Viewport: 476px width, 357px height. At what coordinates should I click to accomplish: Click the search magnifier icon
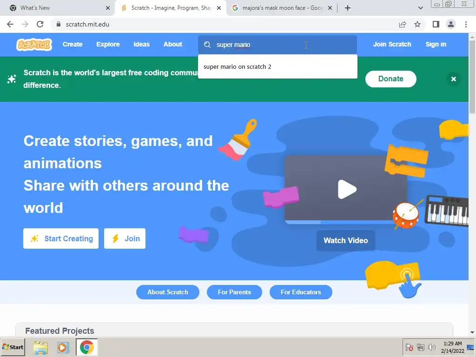[x=207, y=45]
